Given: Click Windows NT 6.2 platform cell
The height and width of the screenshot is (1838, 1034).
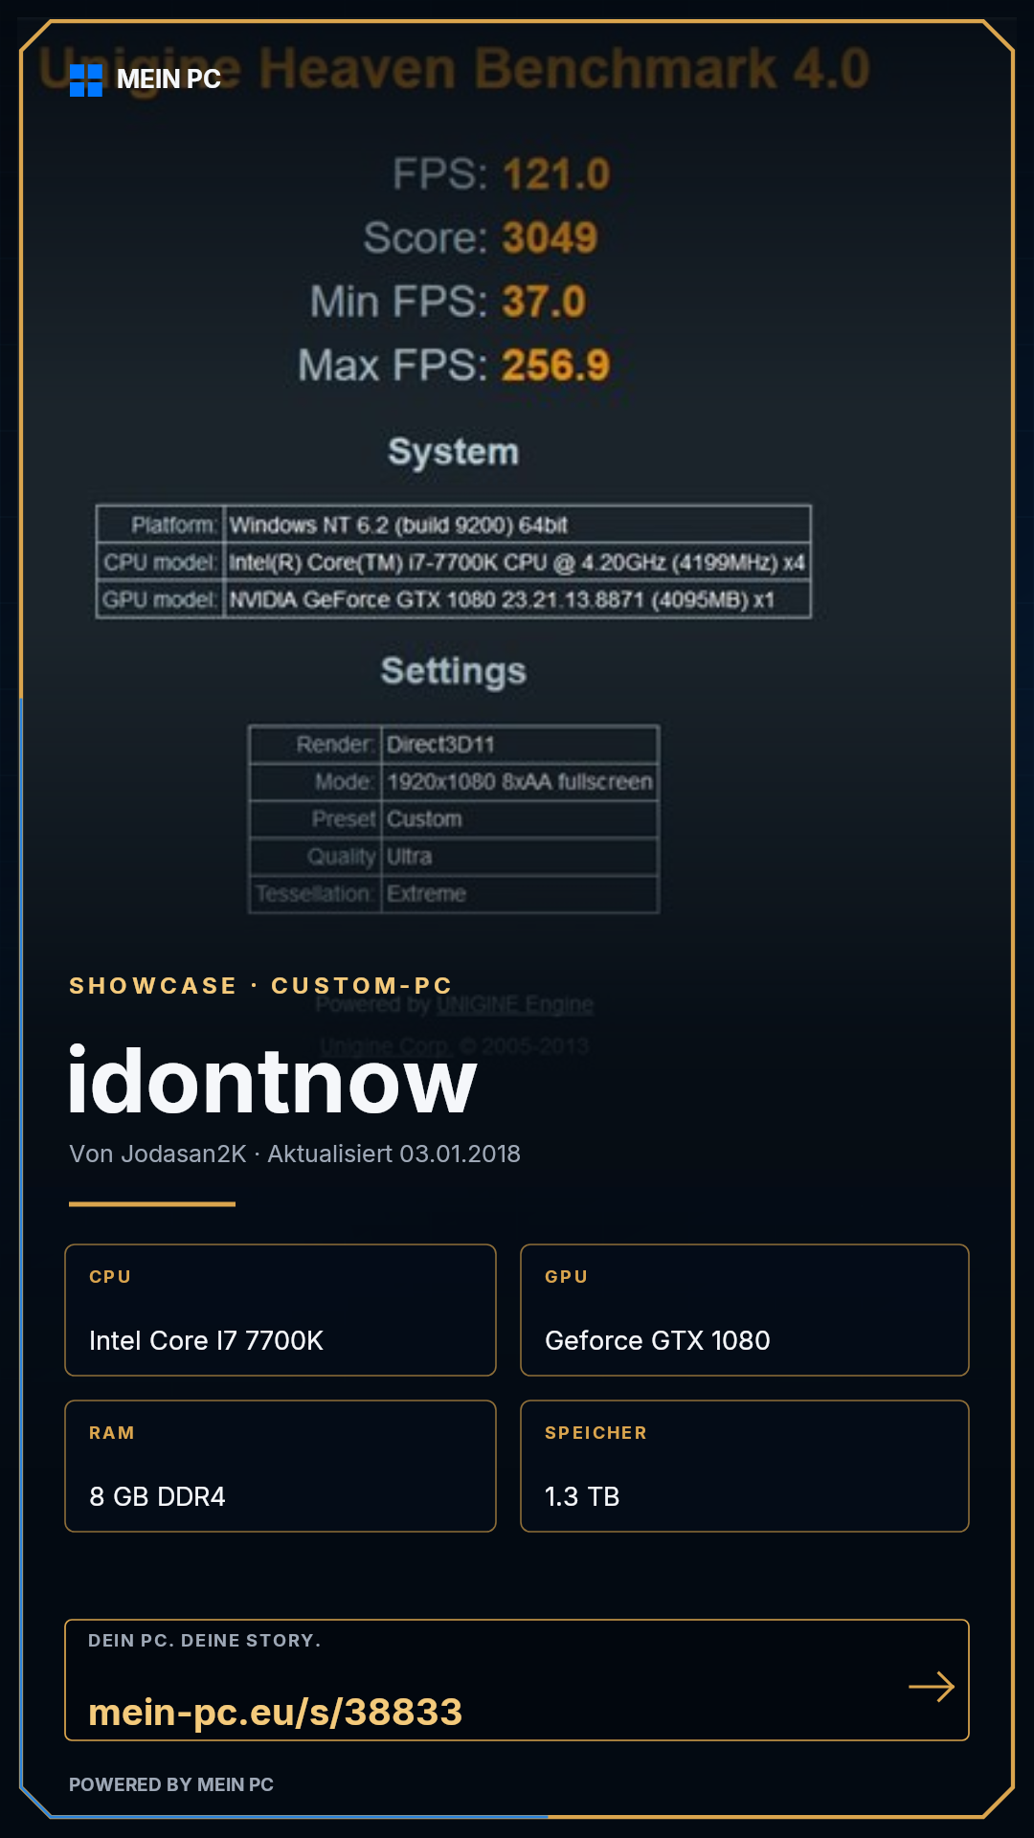Looking at the screenshot, I should pyautogui.click(x=518, y=525).
